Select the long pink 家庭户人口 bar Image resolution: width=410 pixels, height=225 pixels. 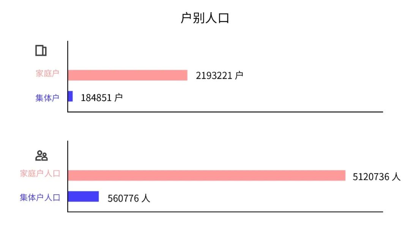point(207,175)
